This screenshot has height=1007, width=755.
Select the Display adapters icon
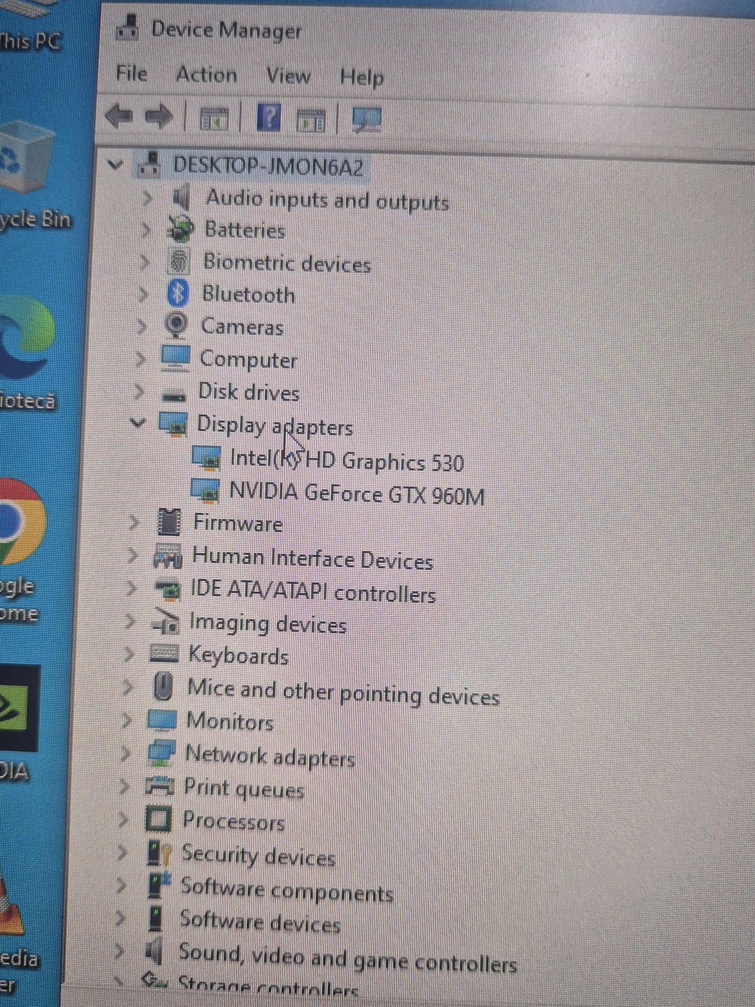coord(173,423)
